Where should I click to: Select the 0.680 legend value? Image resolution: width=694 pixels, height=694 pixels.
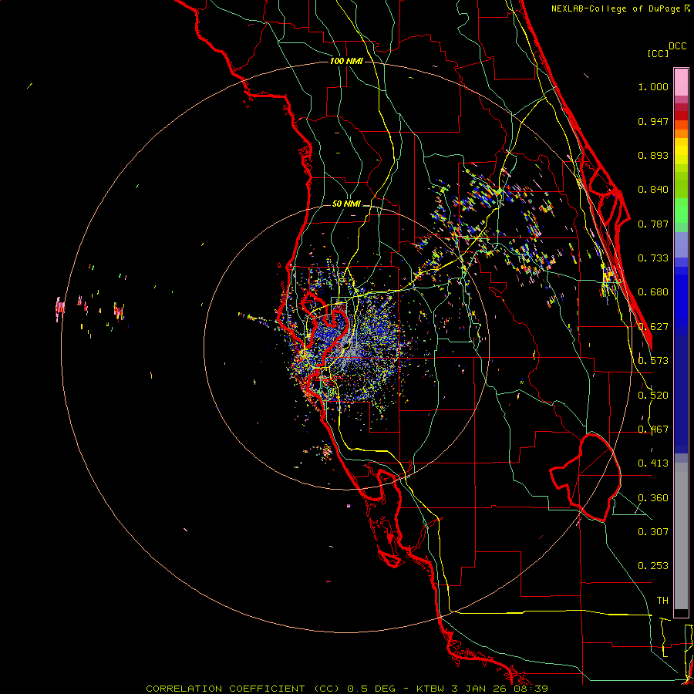pyautogui.click(x=653, y=292)
